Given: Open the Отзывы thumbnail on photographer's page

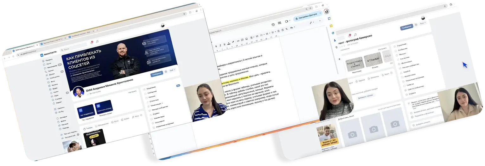Looking at the screenshot, I should [x=373, y=60].
